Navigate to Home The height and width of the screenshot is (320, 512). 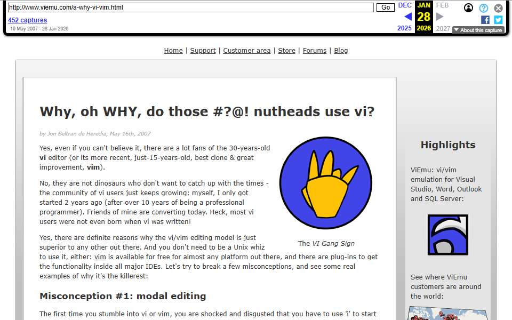click(x=173, y=50)
